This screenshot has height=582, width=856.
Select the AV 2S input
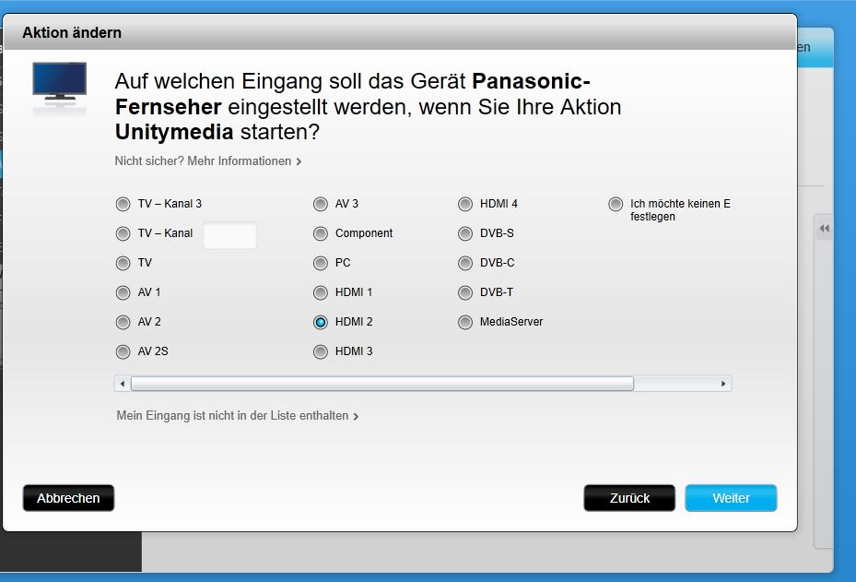tap(123, 352)
